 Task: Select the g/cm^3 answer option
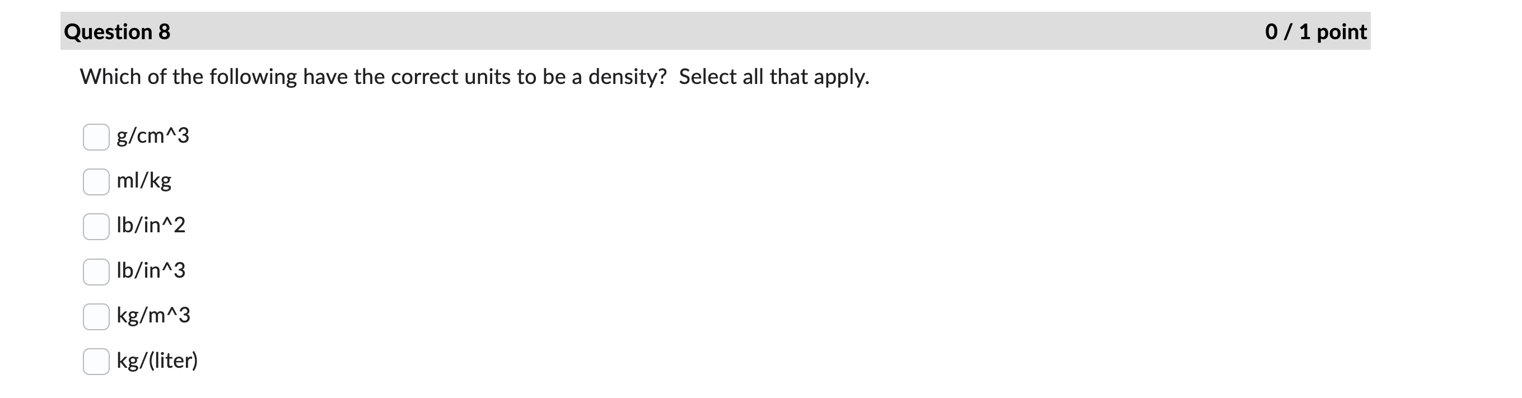click(x=96, y=137)
